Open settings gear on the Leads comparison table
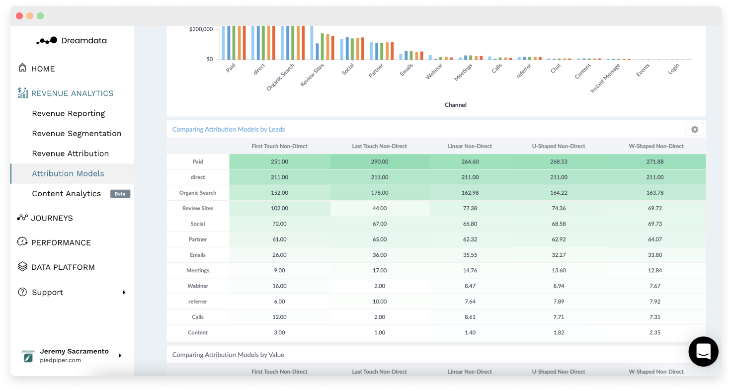This screenshot has height=391, width=732. (694, 129)
